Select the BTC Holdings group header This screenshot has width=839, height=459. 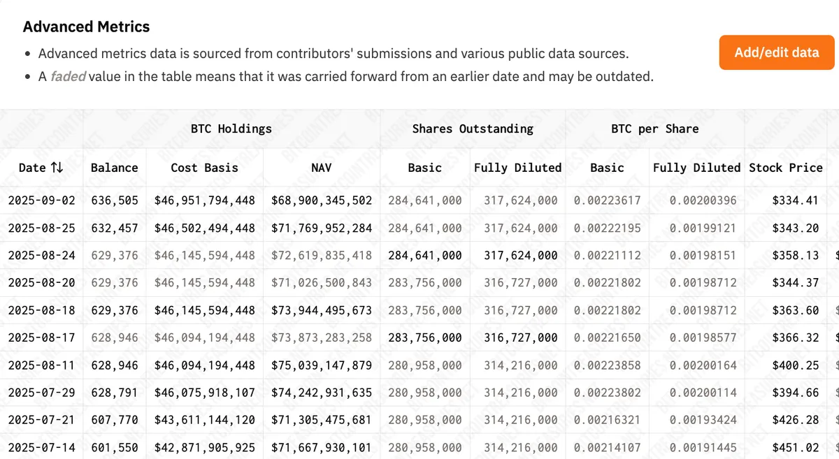click(x=229, y=129)
